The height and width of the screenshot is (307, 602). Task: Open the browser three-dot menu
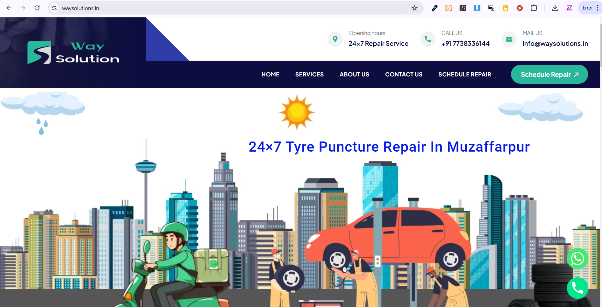pyautogui.click(x=598, y=8)
